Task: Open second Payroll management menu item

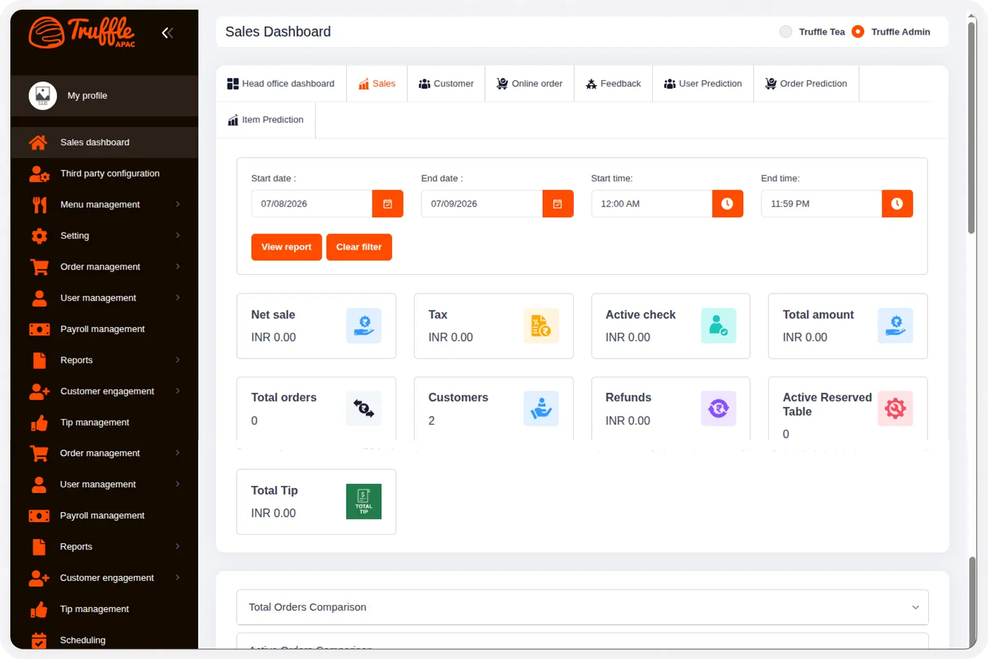Action: pyautogui.click(x=104, y=515)
